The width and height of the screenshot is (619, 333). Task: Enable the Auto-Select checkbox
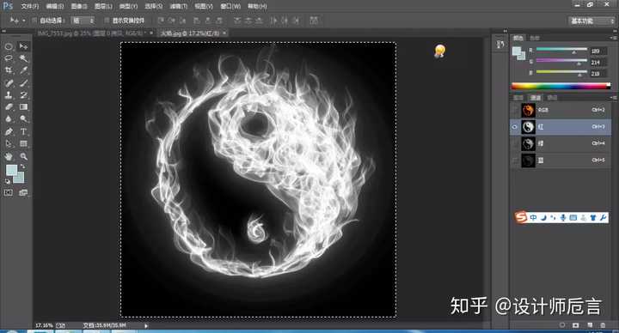pyautogui.click(x=34, y=20)
